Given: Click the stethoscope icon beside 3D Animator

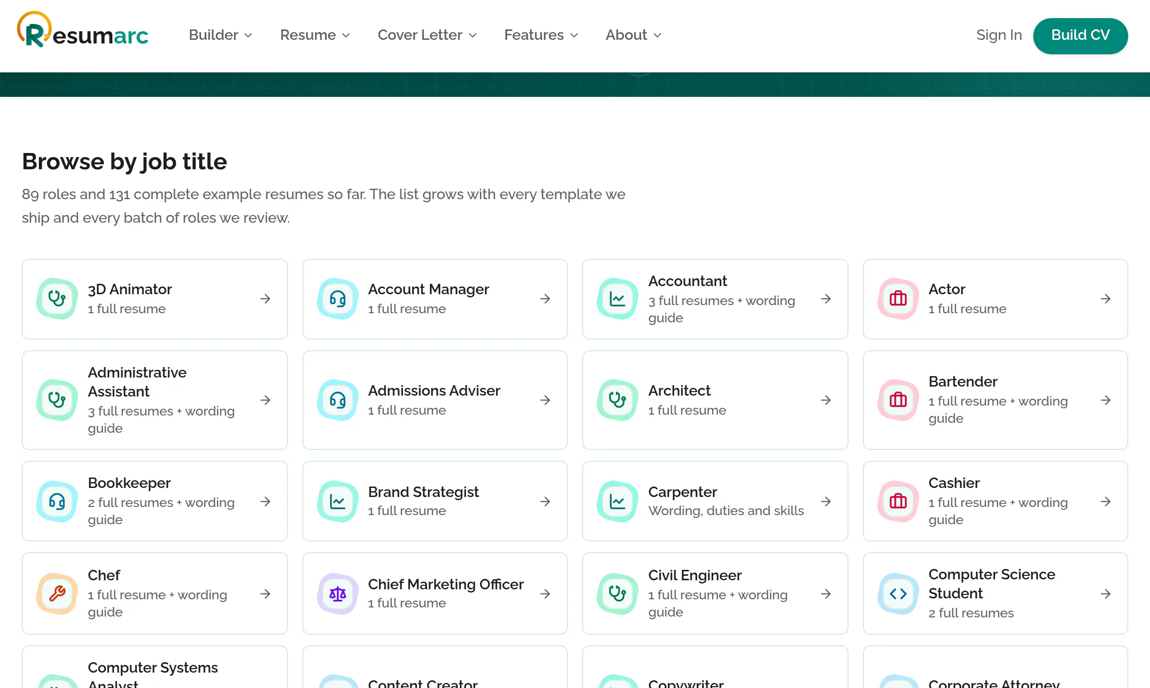Looking at the screenshot, I should (x=57, y=299).
